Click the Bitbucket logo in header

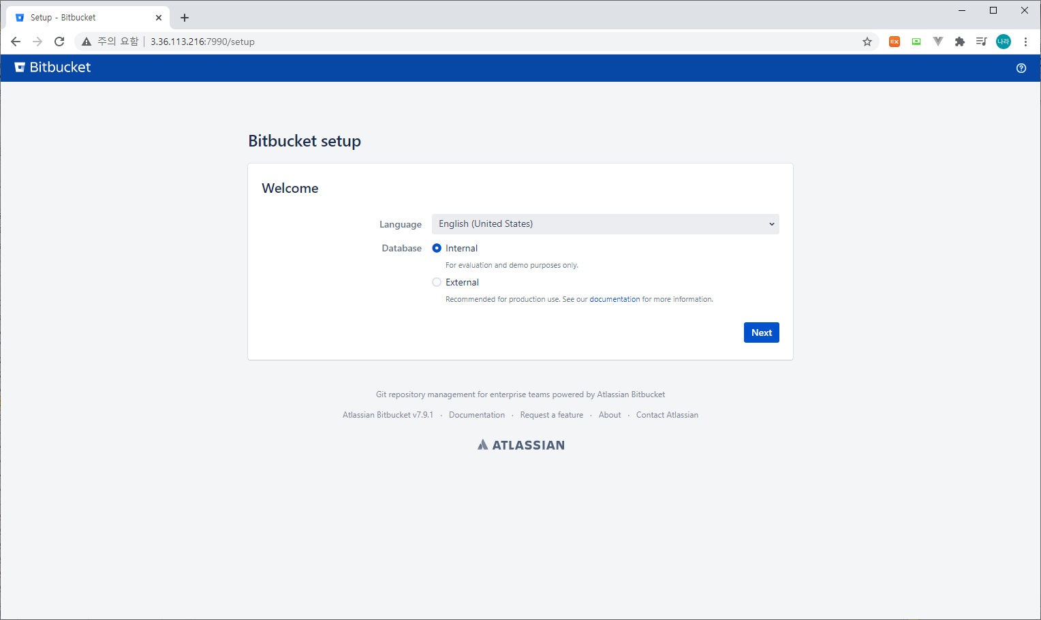(x=52, y=67)
